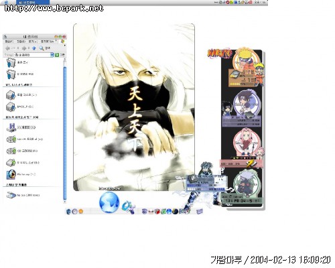Open the View menu in My Computer window
The width and height of the screenshot is (335, 268).
tap(33, 42)
